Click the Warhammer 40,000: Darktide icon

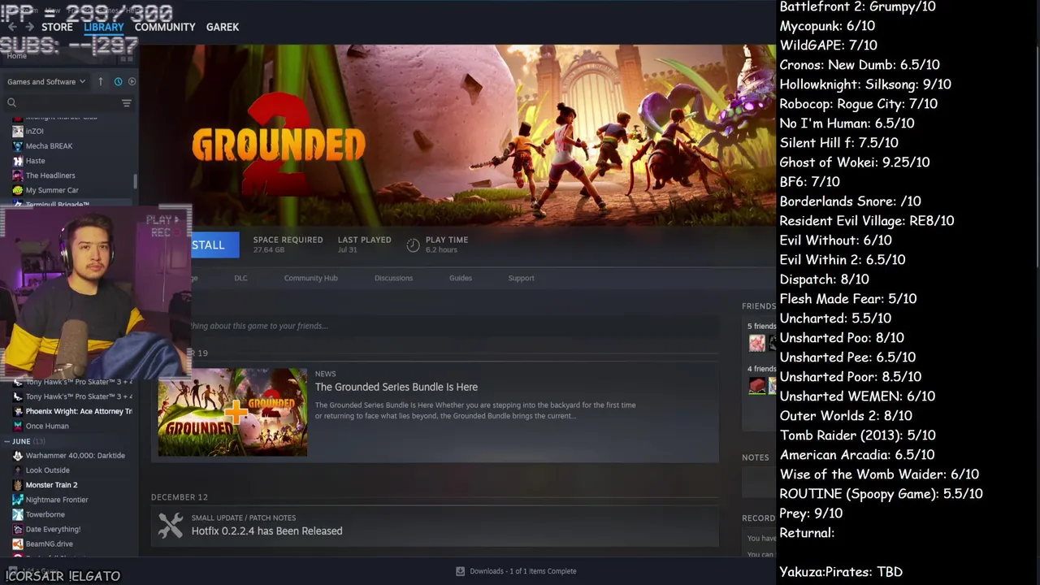[18, 456]
